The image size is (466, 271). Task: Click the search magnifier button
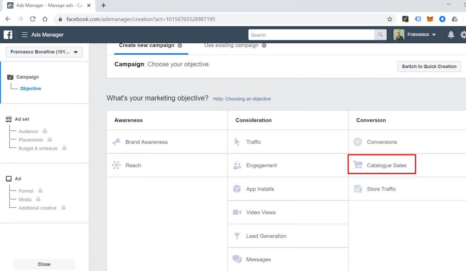(381, 35)
